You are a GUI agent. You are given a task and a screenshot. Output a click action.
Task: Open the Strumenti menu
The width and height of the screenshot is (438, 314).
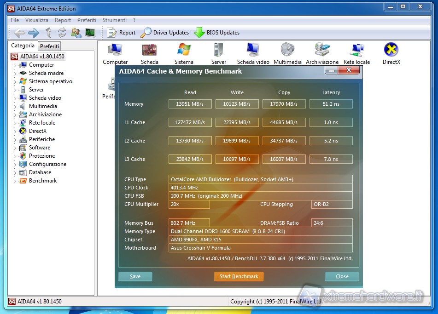point(114,20)
